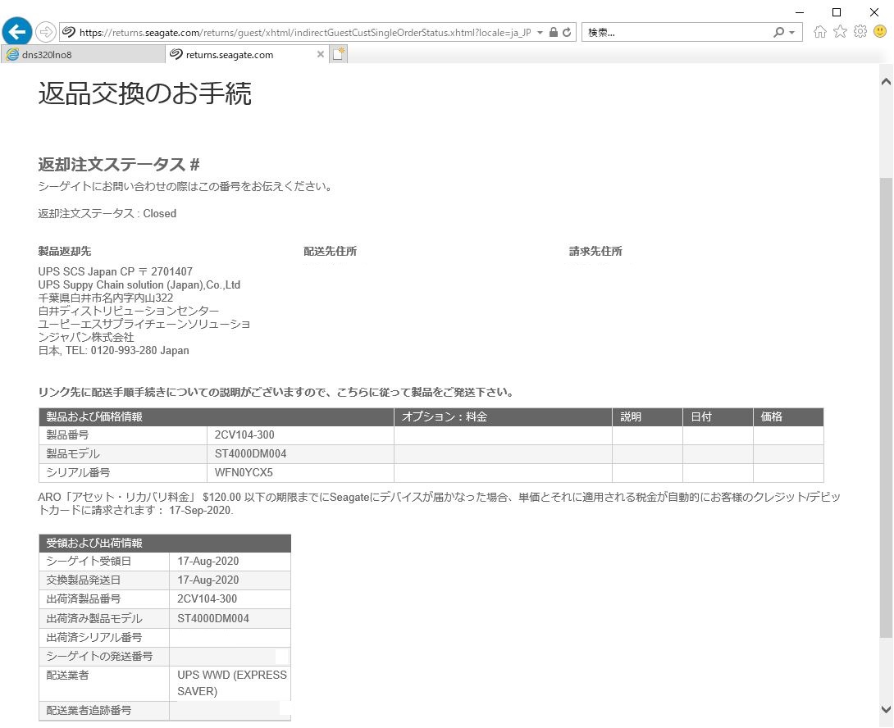Click carrier 'UPS WWD (EXPRESS SAVER)'

pyautogui.click(x=232, y=683)
